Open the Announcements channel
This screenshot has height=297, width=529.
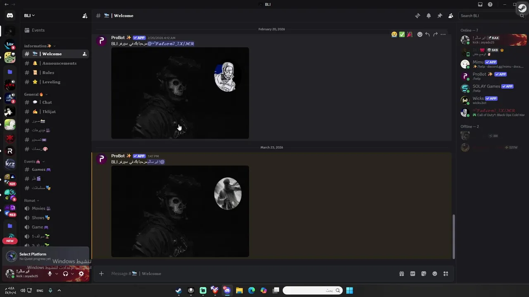click(x=55, y=64)
